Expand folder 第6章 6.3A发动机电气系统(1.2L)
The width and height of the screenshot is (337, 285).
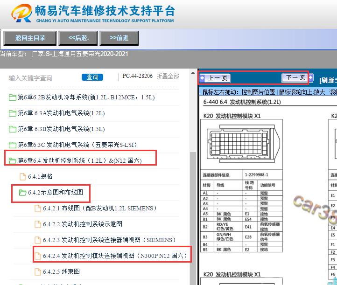tap(61, 113)
